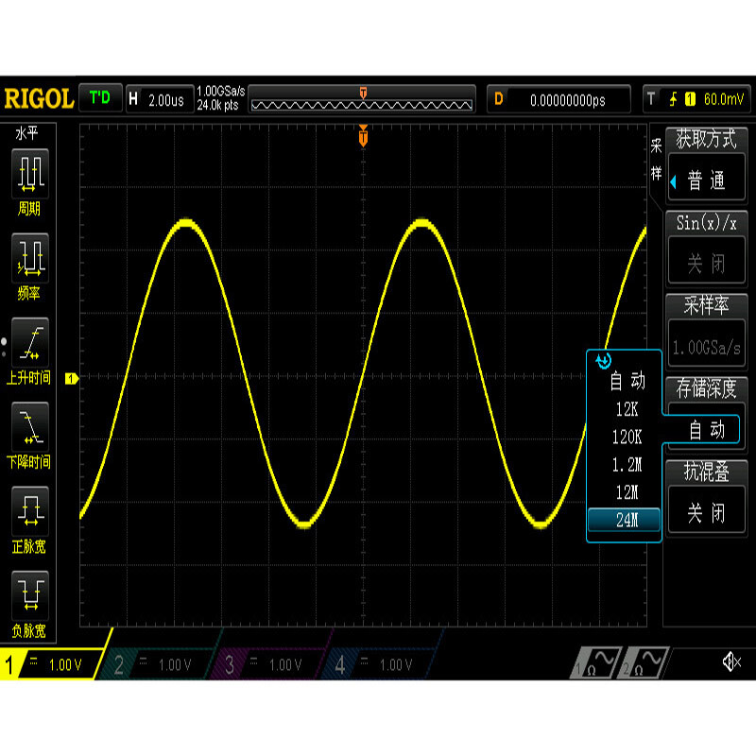
Task: Click the waveform position slider bar
Action: coord(362,103)
